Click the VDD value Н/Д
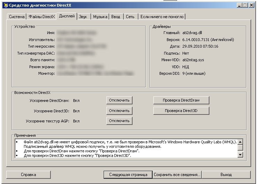This screenshot has height=184, width=264. (185, 67)
